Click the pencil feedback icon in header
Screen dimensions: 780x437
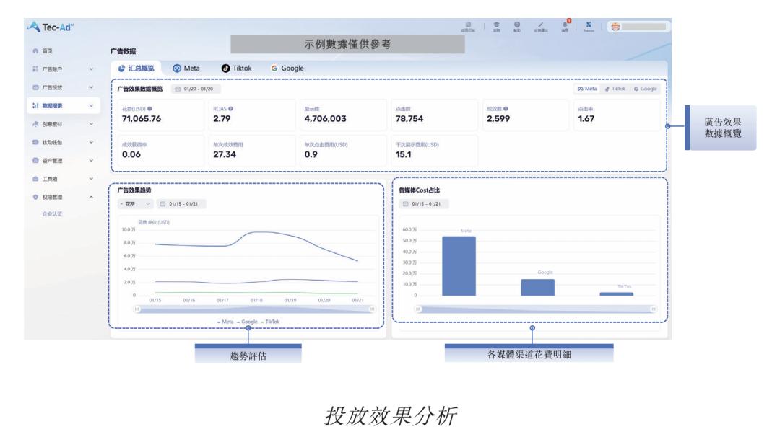[x=540, y=25]
